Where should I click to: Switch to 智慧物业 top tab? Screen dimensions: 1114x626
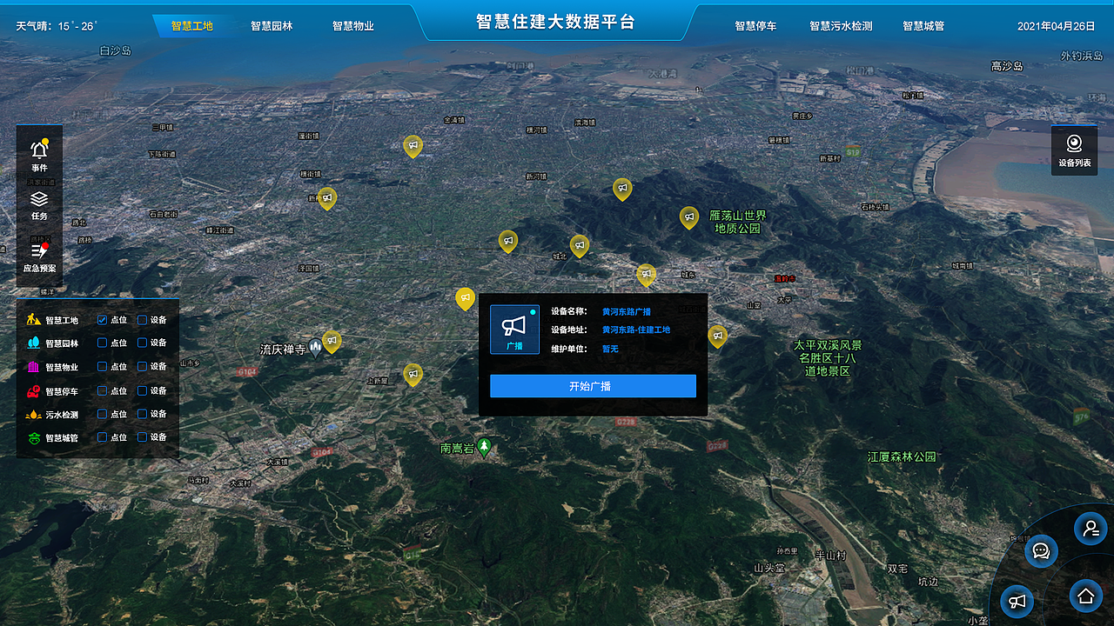pyautogui.click(x=353, y=26)
